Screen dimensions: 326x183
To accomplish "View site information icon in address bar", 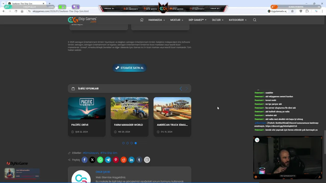I will pyautogui.click(x=29, y=11).
